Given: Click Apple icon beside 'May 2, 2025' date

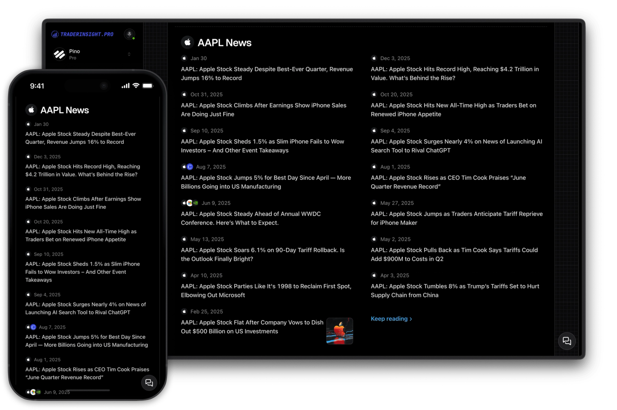Looking at the screenshot, I should 374,239.
